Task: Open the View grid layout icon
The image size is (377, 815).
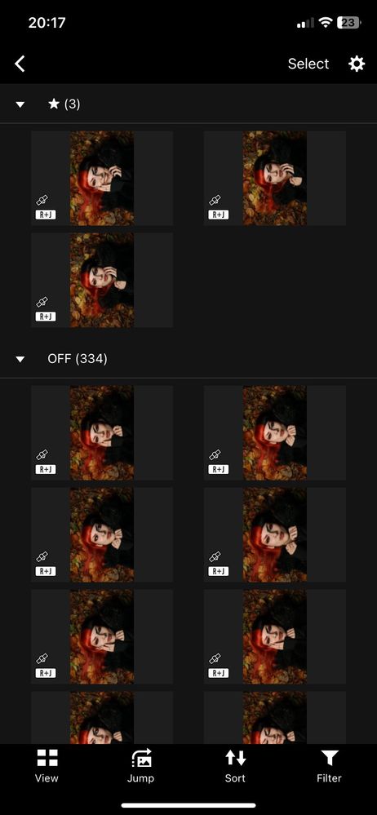Action: (x=47, y=757)
